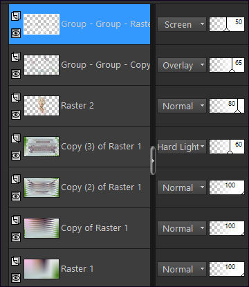Click layer type icon of Group - Group - Copy
This screenshot has height=287, width=249.
(x=16, y=57)
